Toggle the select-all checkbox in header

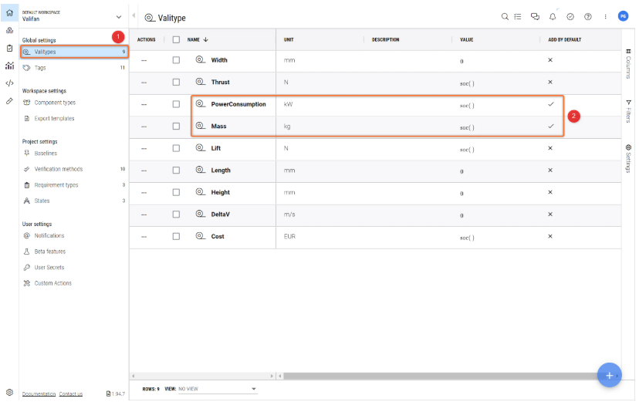point(176,39)
